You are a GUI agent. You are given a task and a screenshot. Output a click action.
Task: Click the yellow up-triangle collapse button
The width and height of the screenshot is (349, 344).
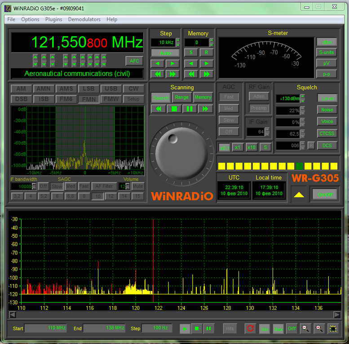click(x=299, y=195)
